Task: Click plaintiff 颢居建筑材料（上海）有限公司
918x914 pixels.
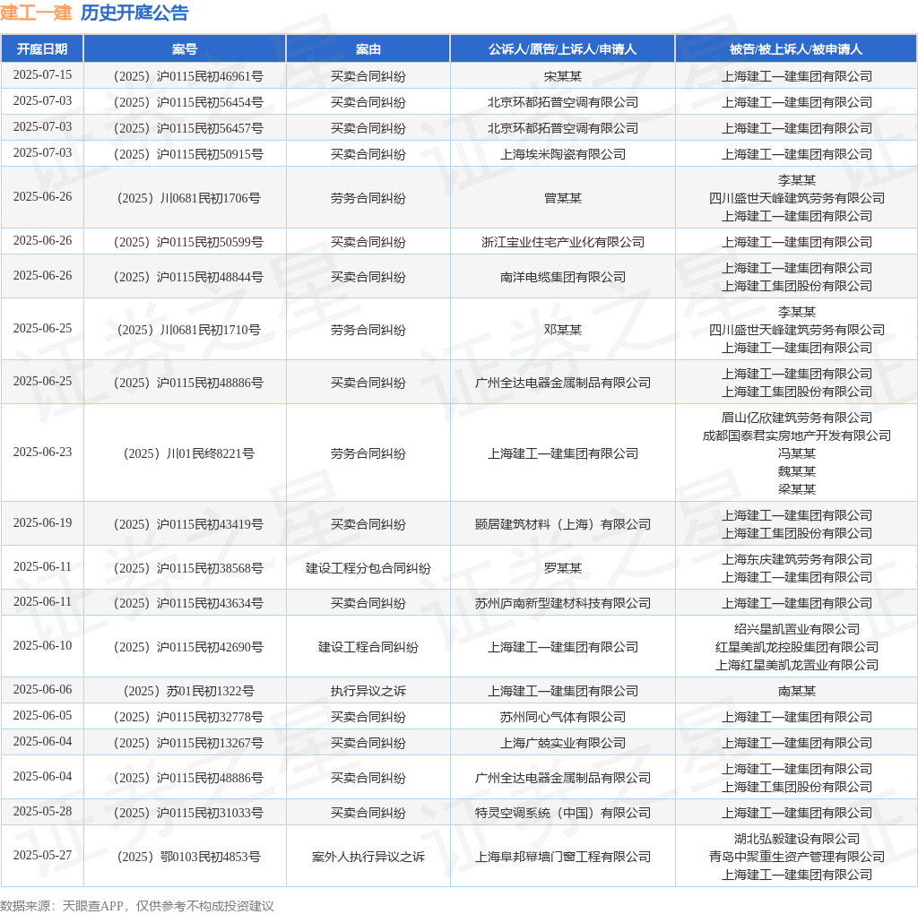Action: (x=563, y=525)
